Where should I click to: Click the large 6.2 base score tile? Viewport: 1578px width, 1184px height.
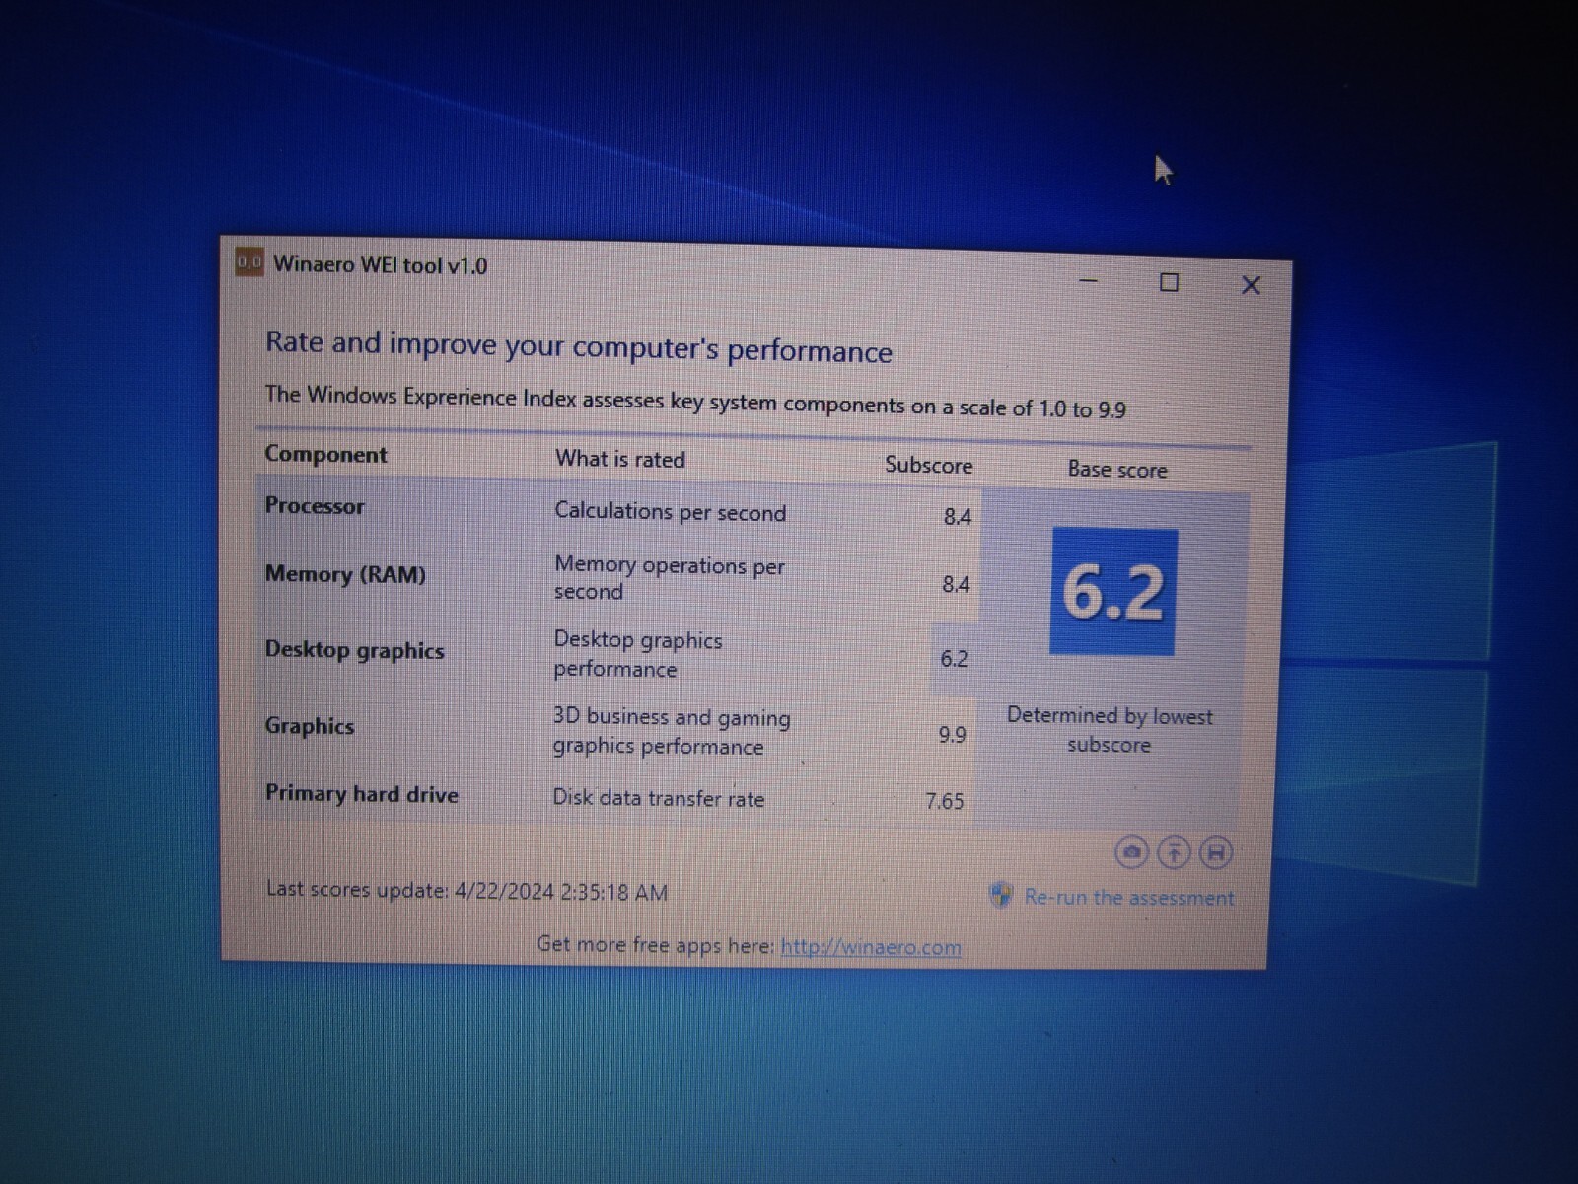click(x=1113, y=591)
